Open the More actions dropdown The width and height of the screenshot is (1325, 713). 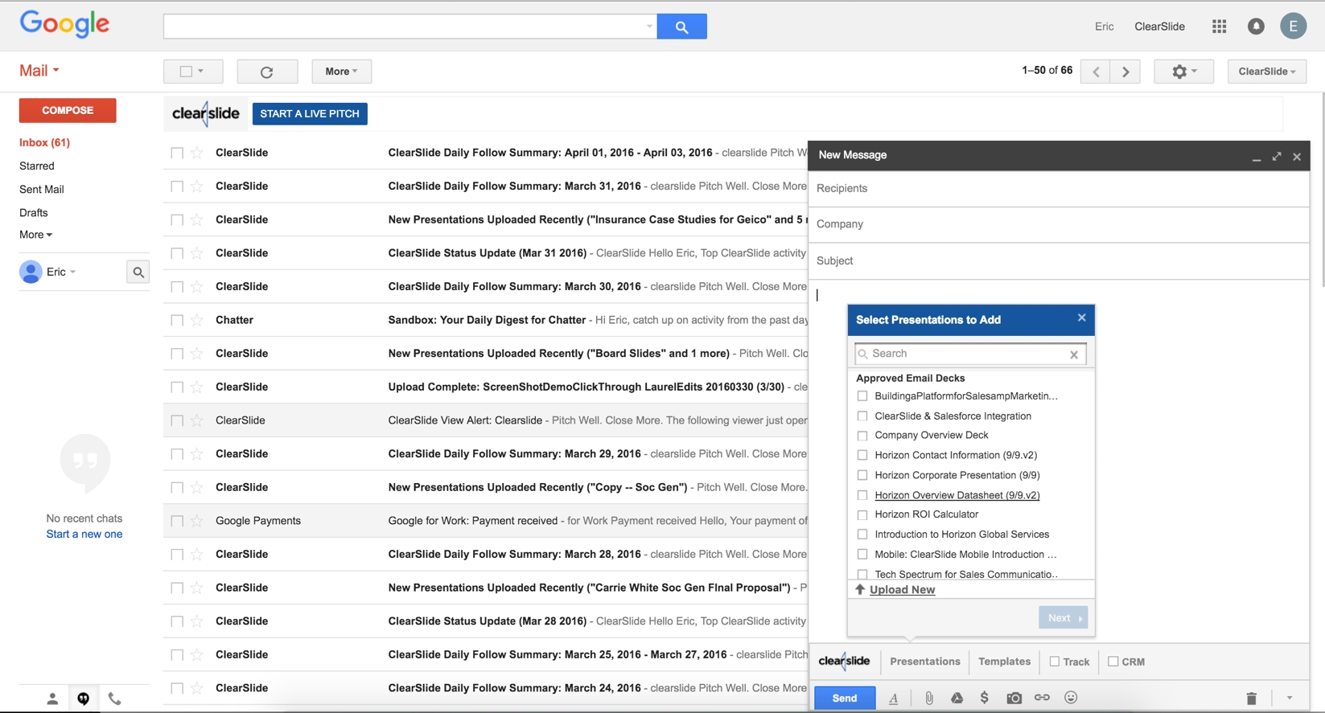click(x=341, y=72)
